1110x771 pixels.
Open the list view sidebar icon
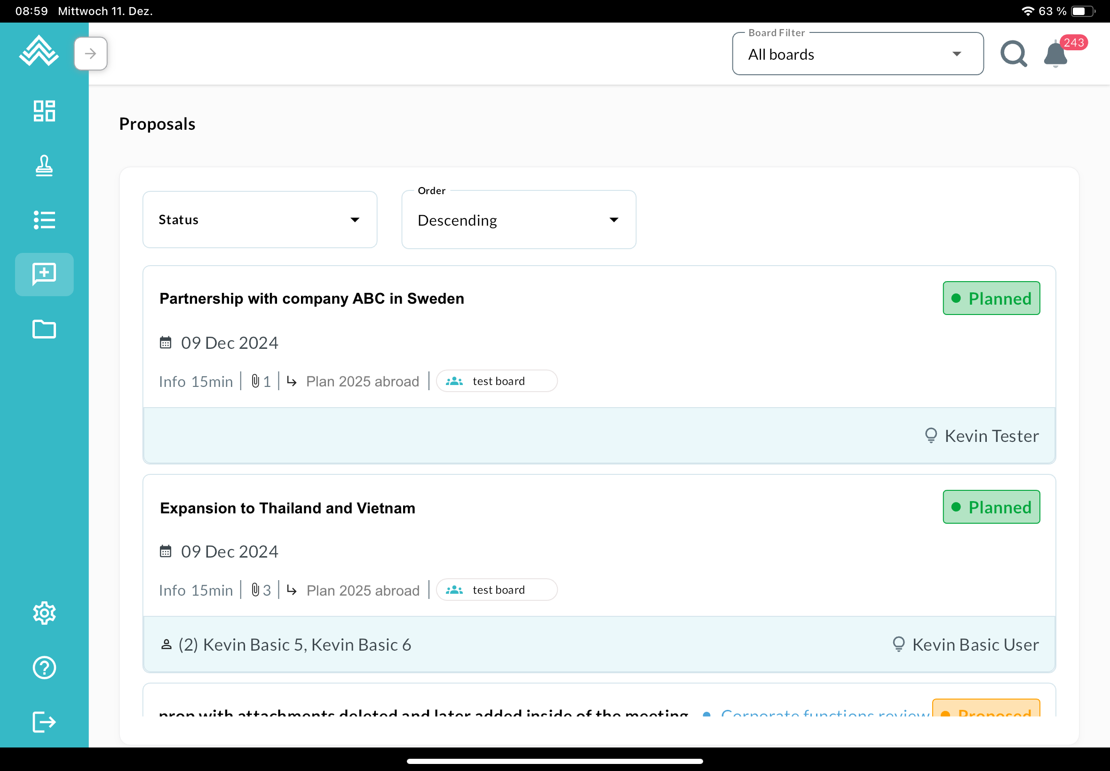(44, 220)
